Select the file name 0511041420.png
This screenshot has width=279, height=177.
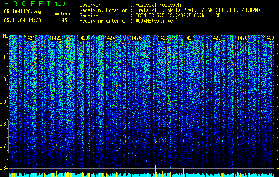pos(23,12)
